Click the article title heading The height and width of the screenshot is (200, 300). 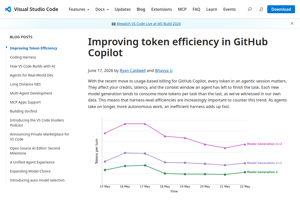tap(178, 47)
